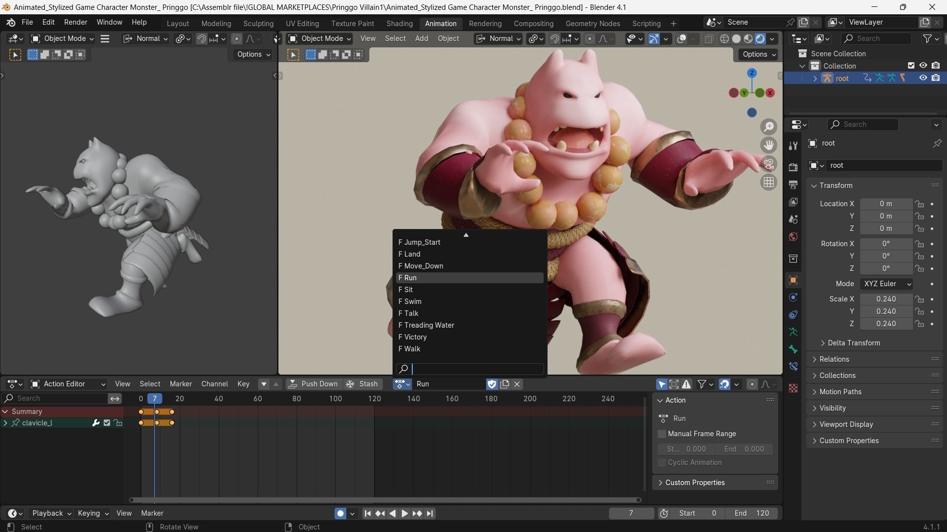Switch to the Sculpting workspace tab
The height and width of the screenshot is (532, 947).
click(258, 24)
